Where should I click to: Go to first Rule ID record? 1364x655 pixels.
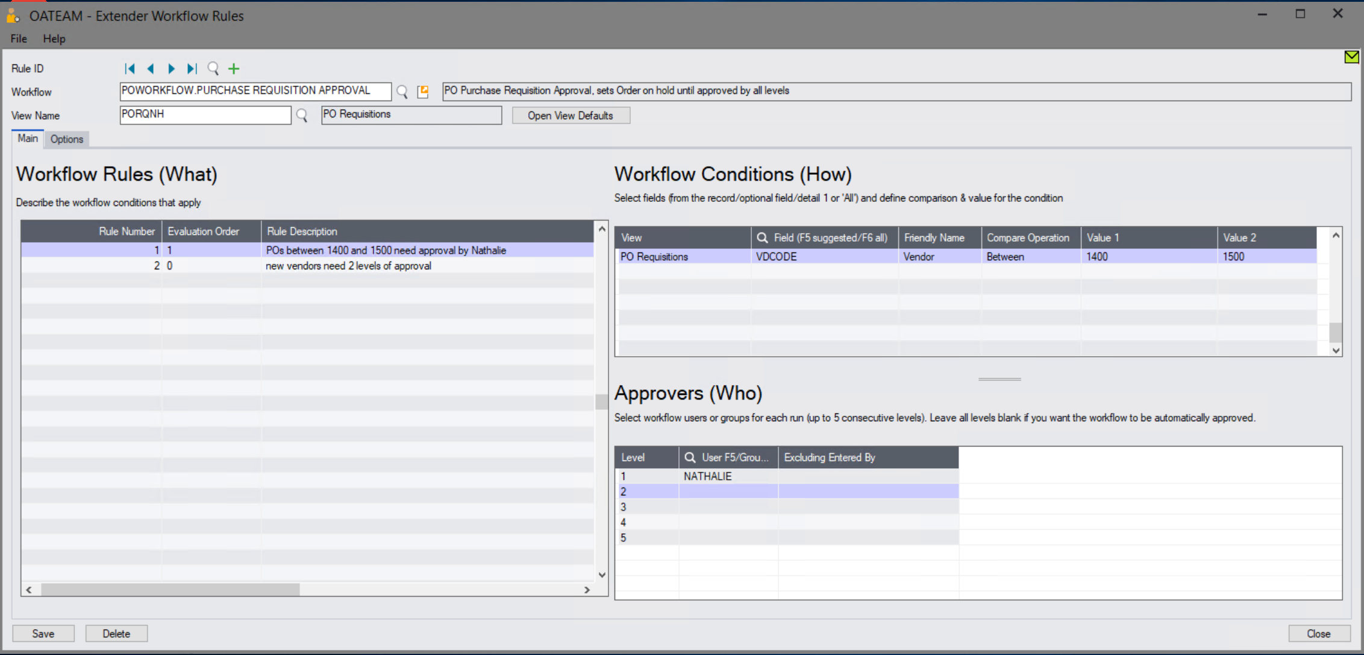[130, 69]
